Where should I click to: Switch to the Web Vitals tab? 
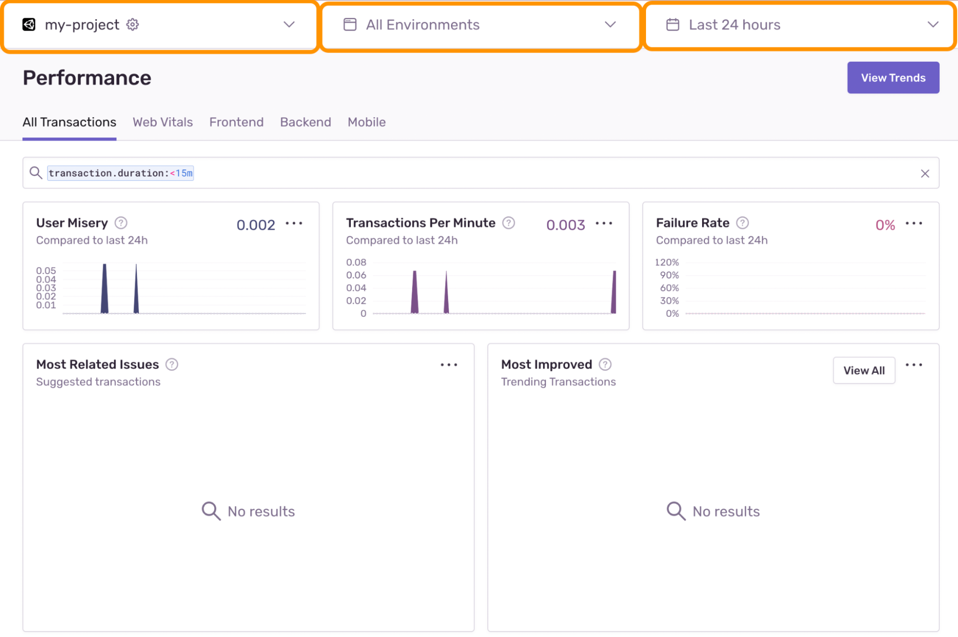pyautogui.click(x=162, y=122)
